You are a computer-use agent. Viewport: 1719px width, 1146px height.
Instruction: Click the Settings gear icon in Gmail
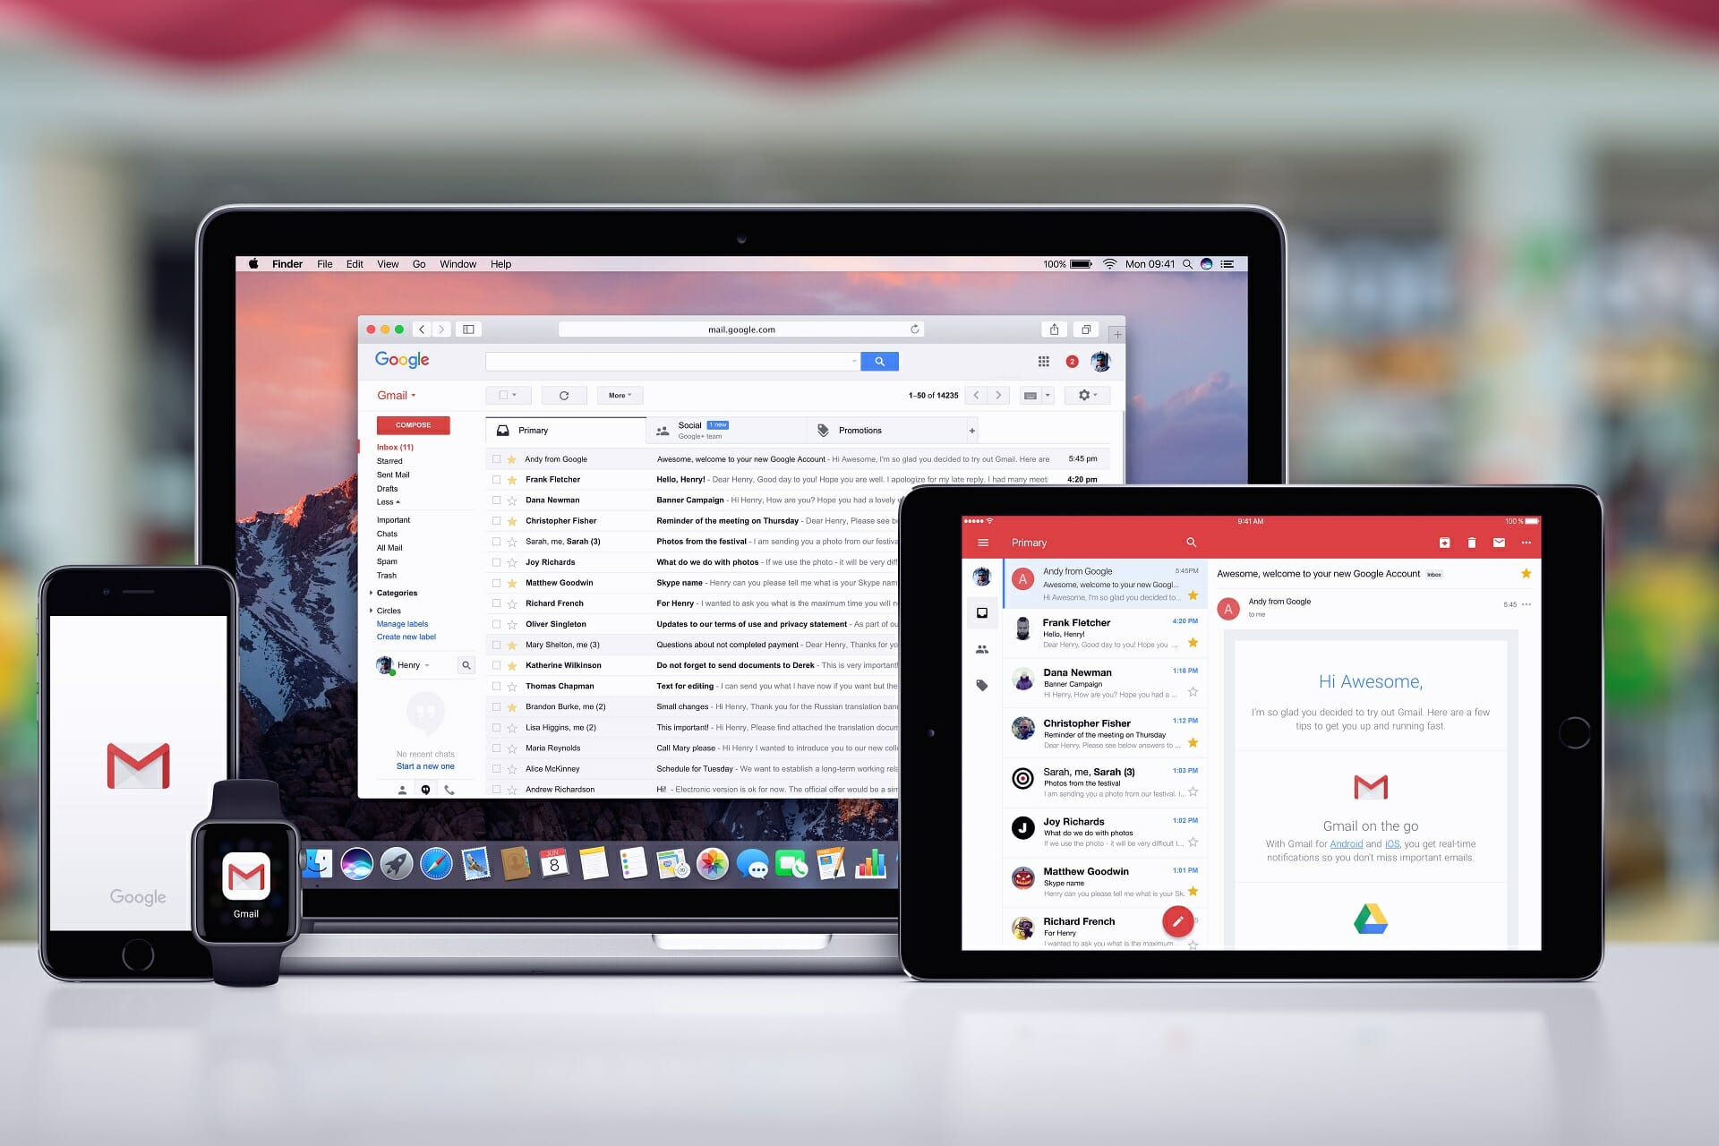click(x=1083, y=395)
